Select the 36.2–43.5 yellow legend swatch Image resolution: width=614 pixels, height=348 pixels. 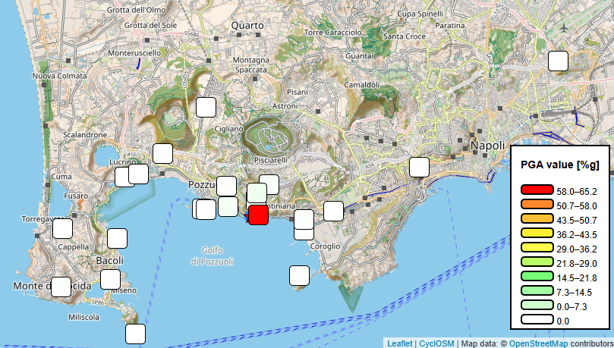[537, 233]
